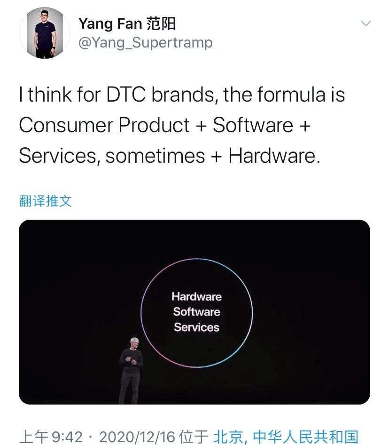Image resolution: width=389 pixels, height=445 pixels.
Task: Click the word Software inside the image
Action: tap(196, 311)
